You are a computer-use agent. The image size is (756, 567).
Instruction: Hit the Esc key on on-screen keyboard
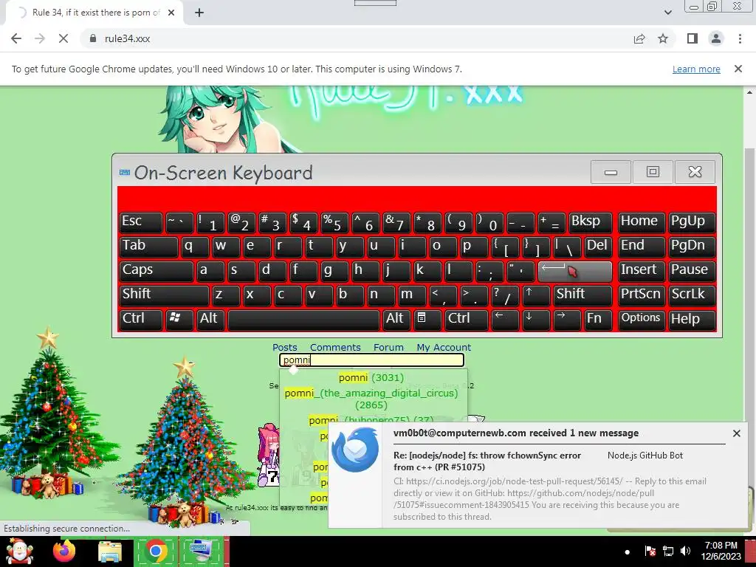(x=141, y=221)
